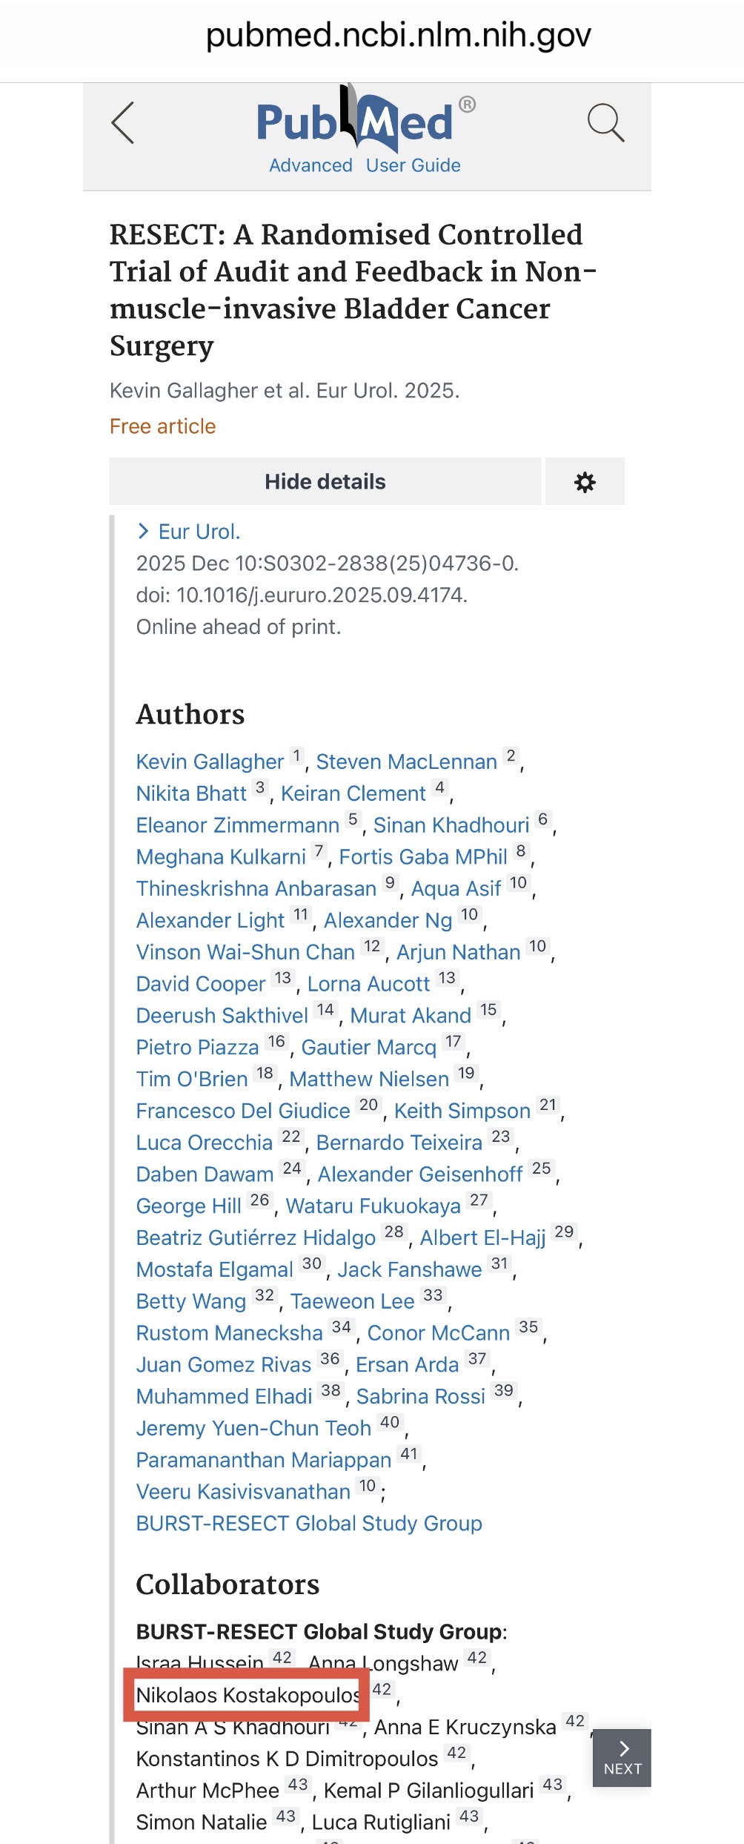This screenshot has height=1844, width=744.
Task: Click author Paramananthan Mariappan
Action: (x=263, y=1460)
